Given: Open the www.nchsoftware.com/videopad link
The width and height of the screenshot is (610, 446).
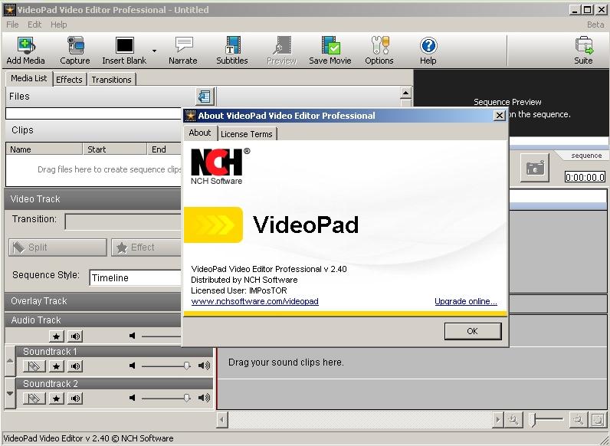Looking at the screenshot, I should tap(255, 301).
